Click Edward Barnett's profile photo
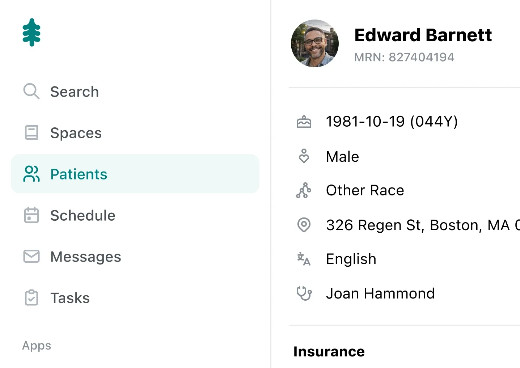 tap(314, 43)
